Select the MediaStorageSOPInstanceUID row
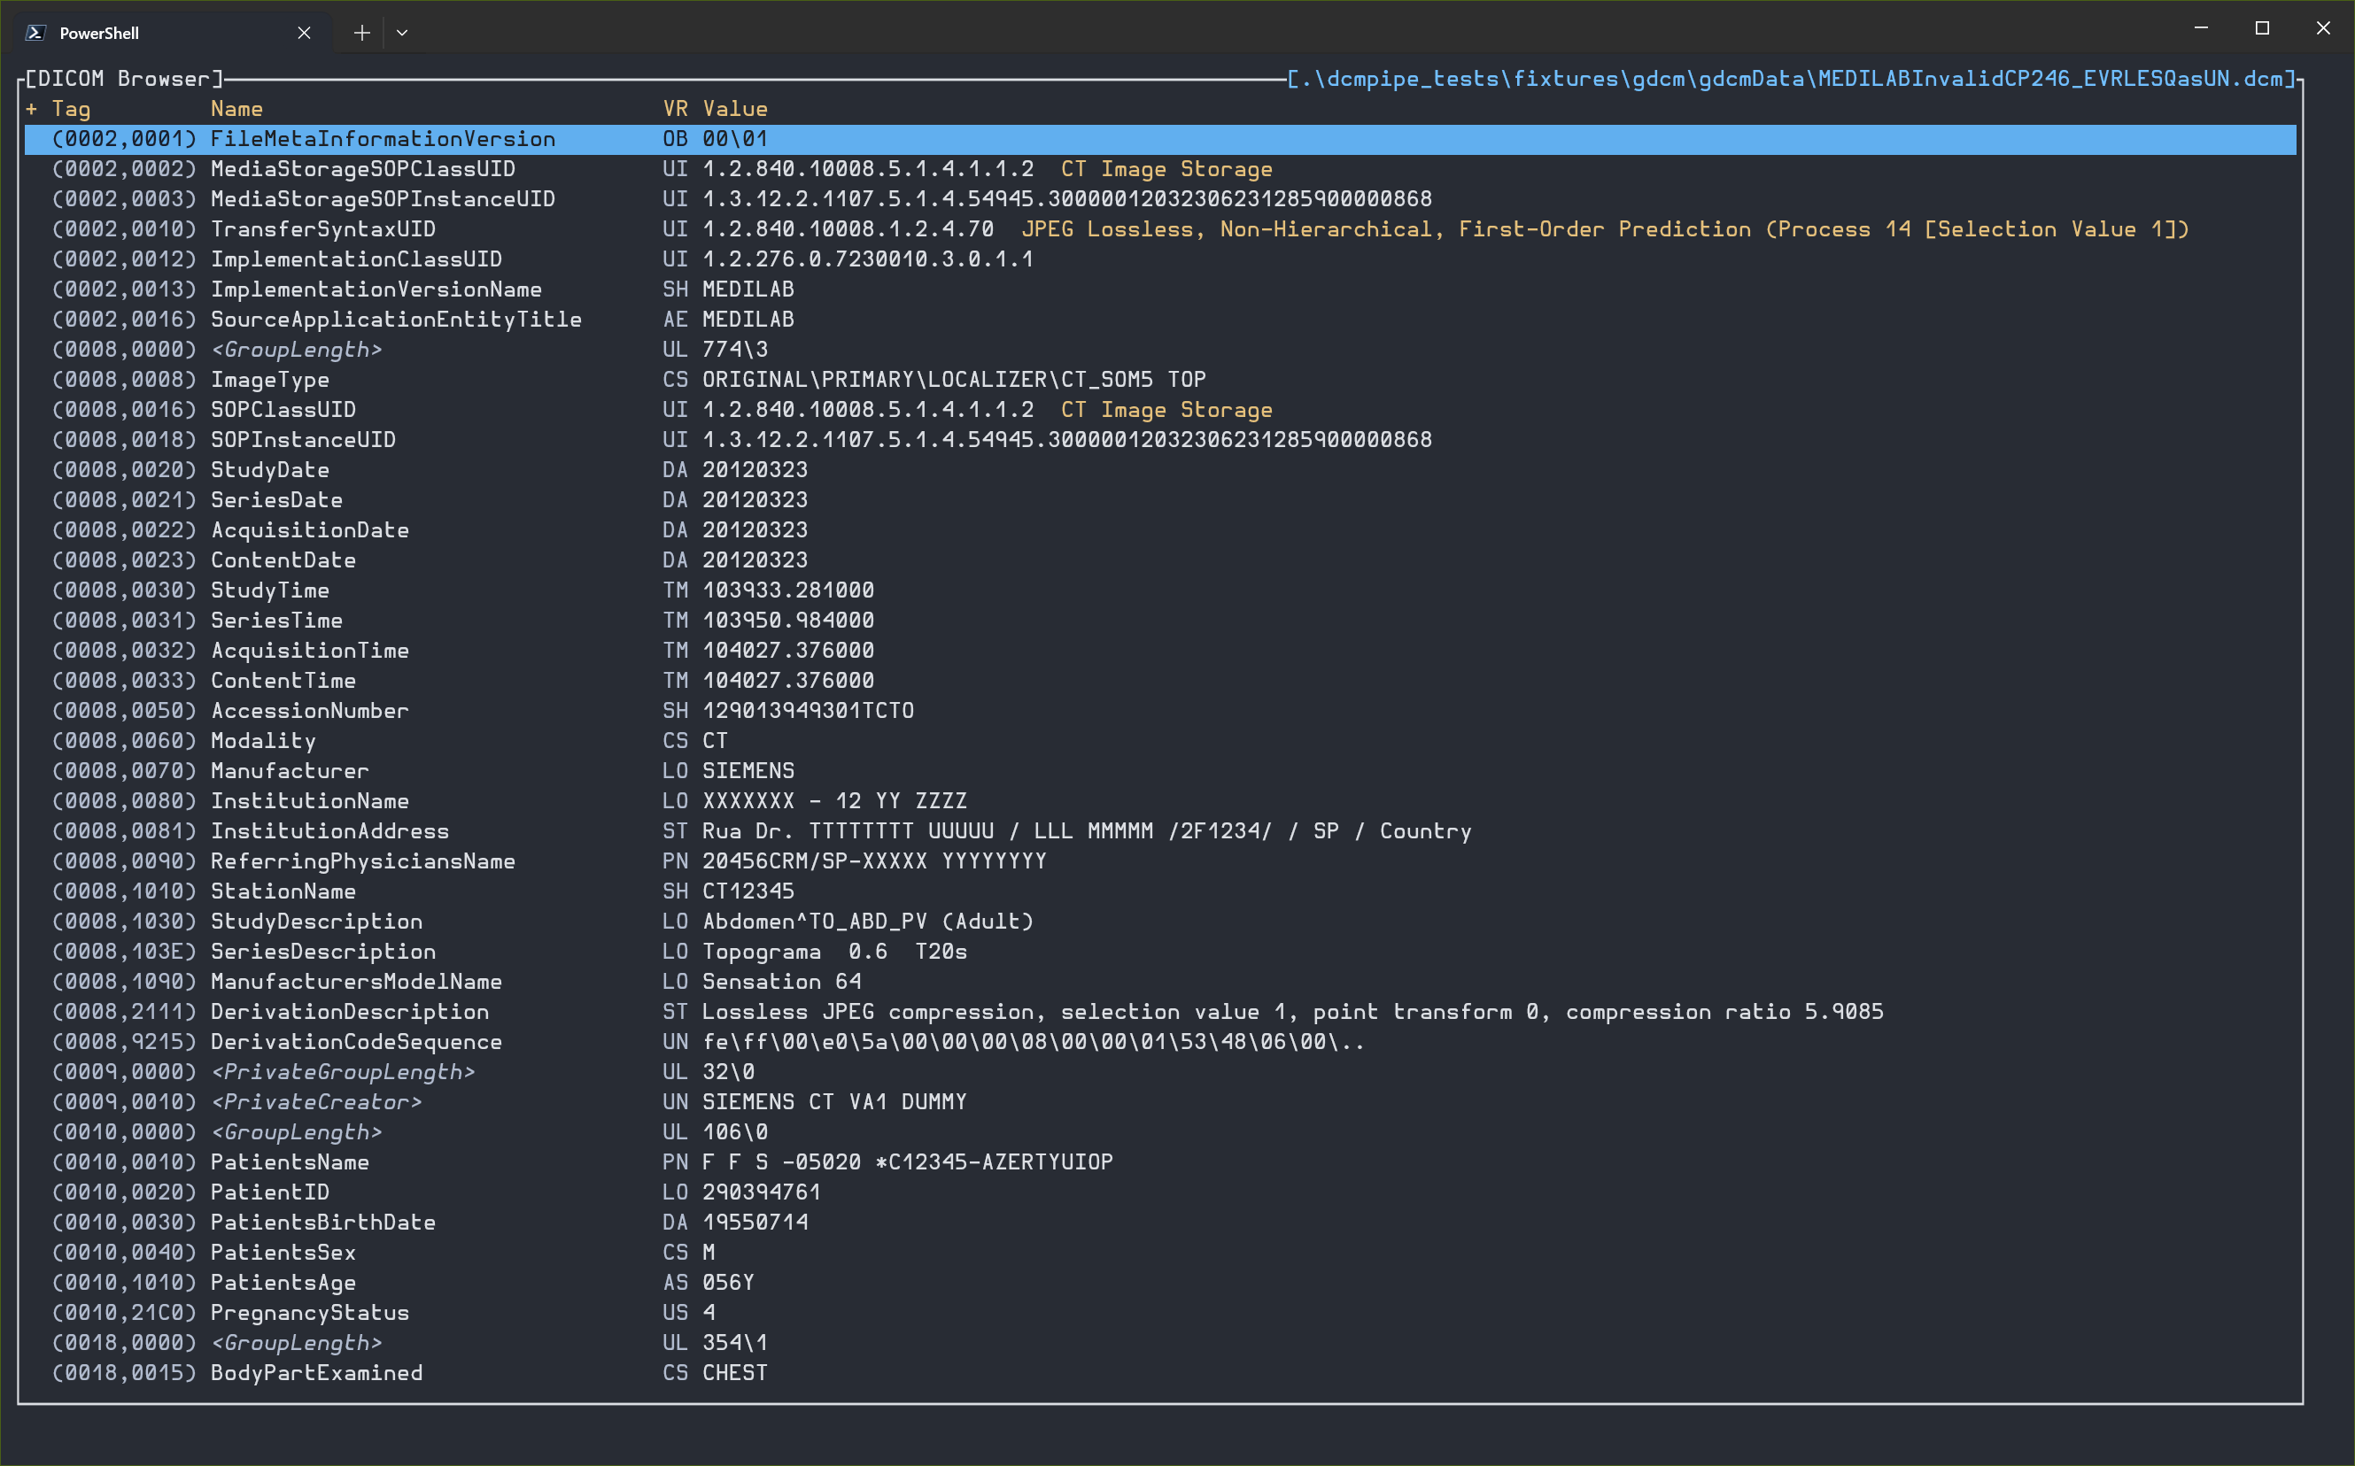The width and height of the screenshot is (2355, 1466). click(1160, 199)
